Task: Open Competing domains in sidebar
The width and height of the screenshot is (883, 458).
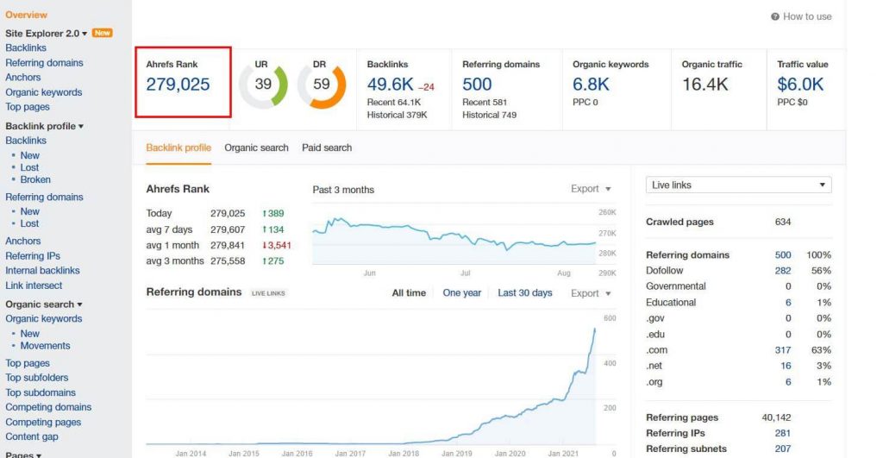Action: coord(48,407)
